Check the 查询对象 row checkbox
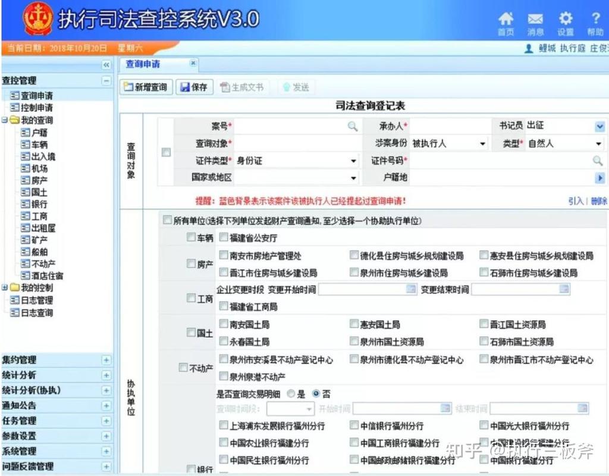 point(166,152)
